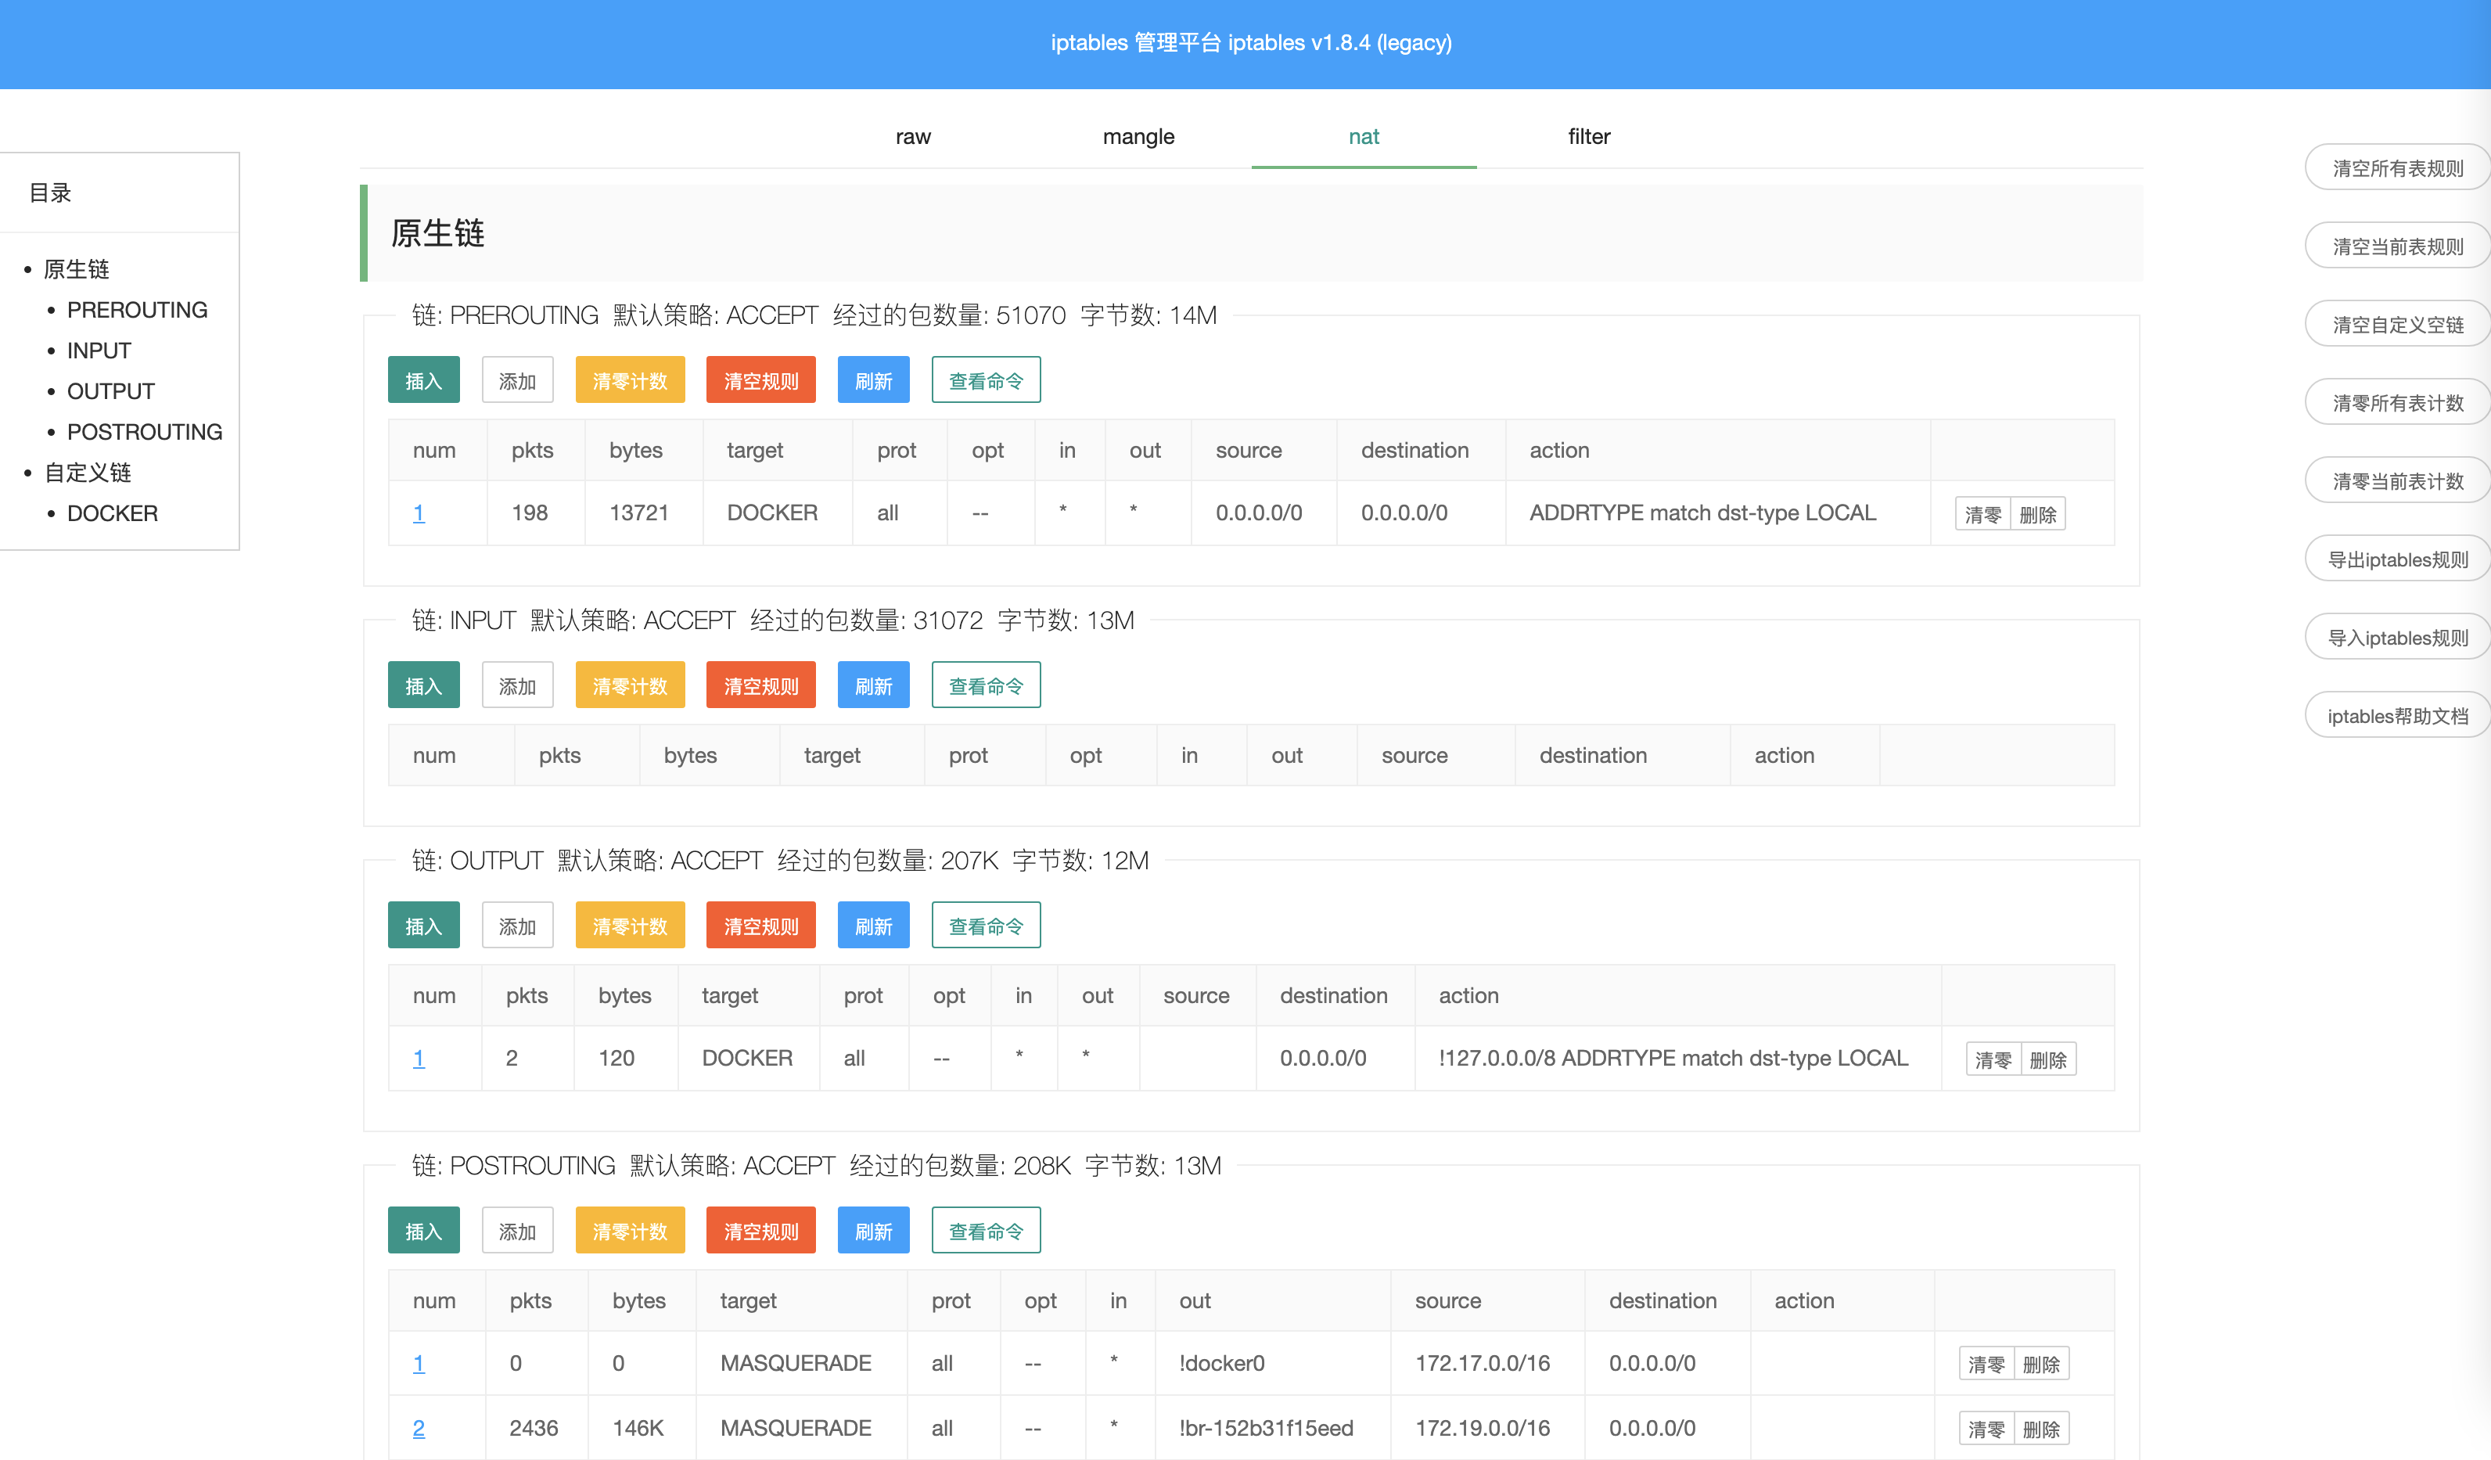Jump to POSTROUTING in the directory sidebar
Viewport: 2491px width, 1460px height.
tap(144, 432)
